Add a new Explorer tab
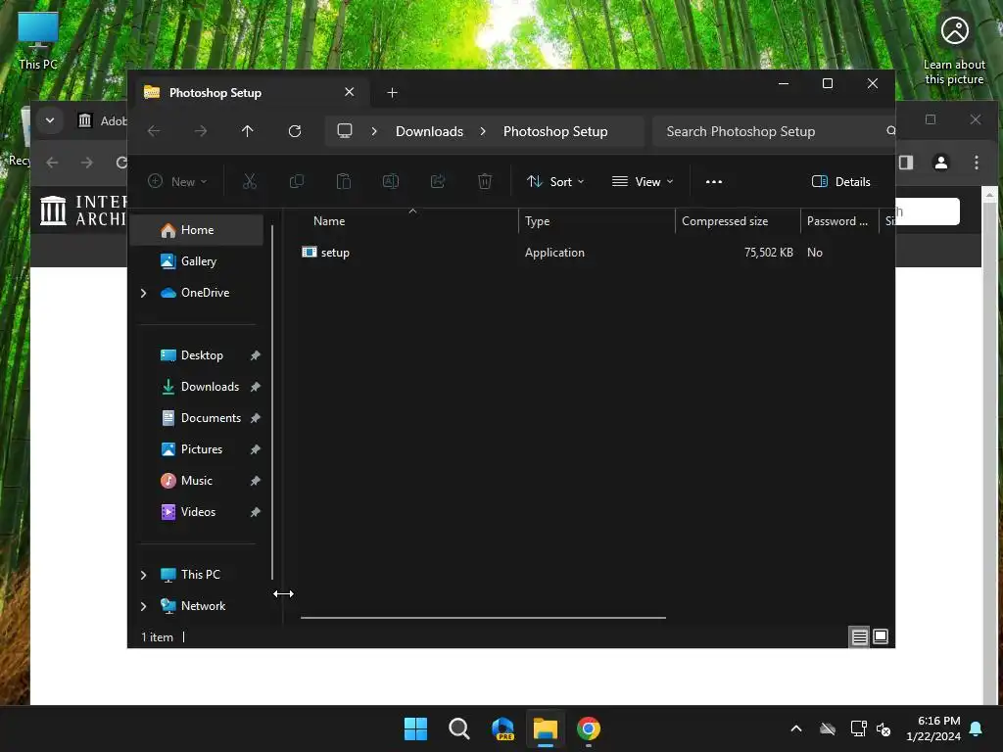Screen dimensions: 1003x752 (392, 93)
